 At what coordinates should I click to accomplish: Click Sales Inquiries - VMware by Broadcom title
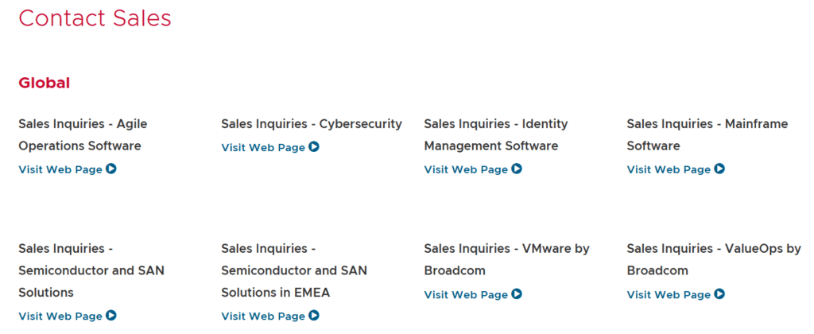pos(506,259)
